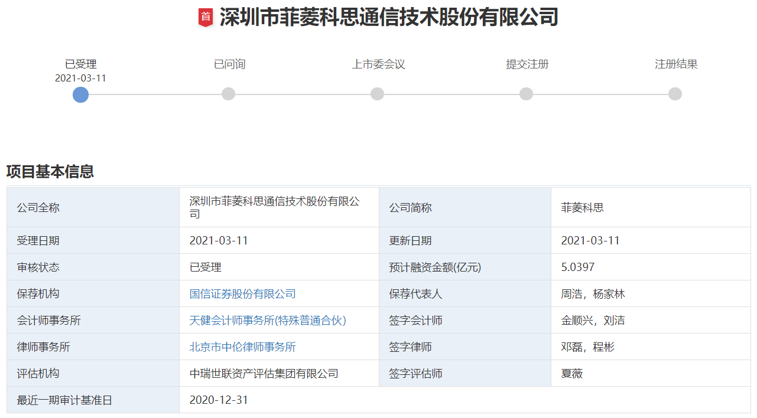
Task: Click the highlighted blue progress marker
Action: [x=80, y=94]
